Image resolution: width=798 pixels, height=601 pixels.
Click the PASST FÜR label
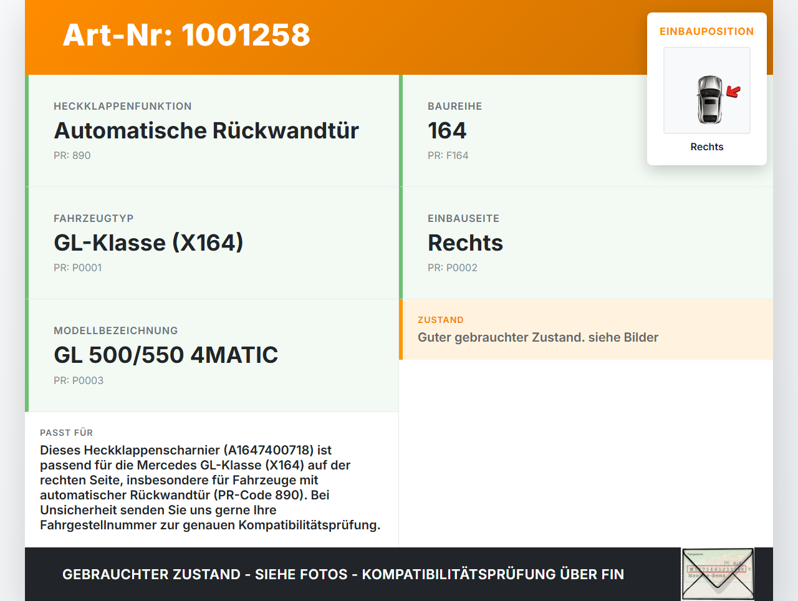point(67,433)
